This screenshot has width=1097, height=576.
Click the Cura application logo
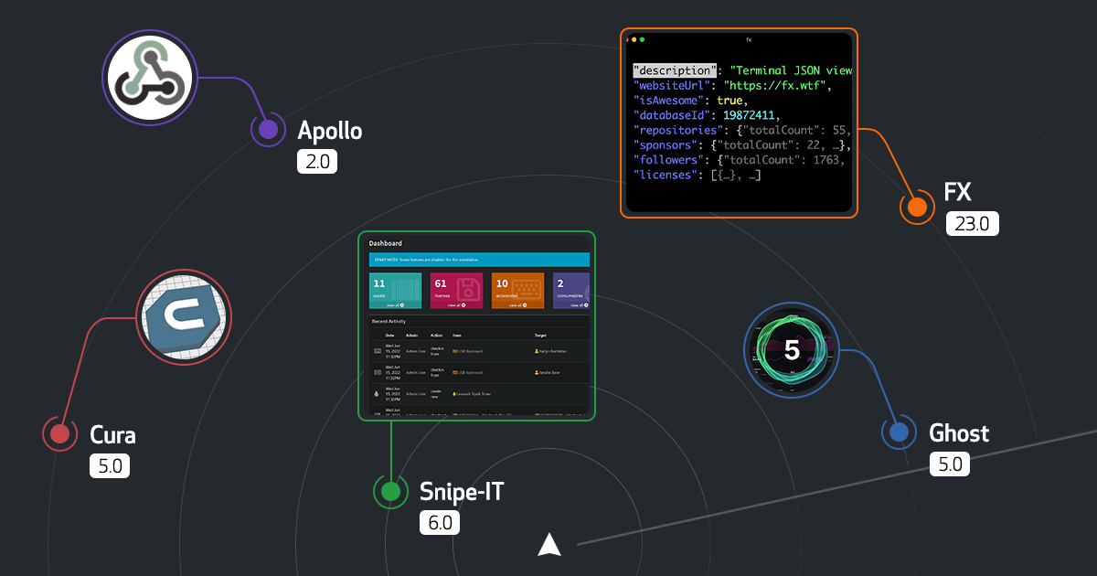click(x=183, y=317)
